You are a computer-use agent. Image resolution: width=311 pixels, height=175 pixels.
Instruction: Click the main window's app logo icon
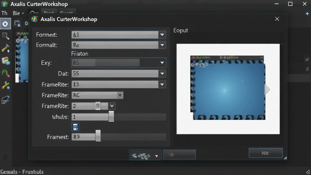click(4, 4)
